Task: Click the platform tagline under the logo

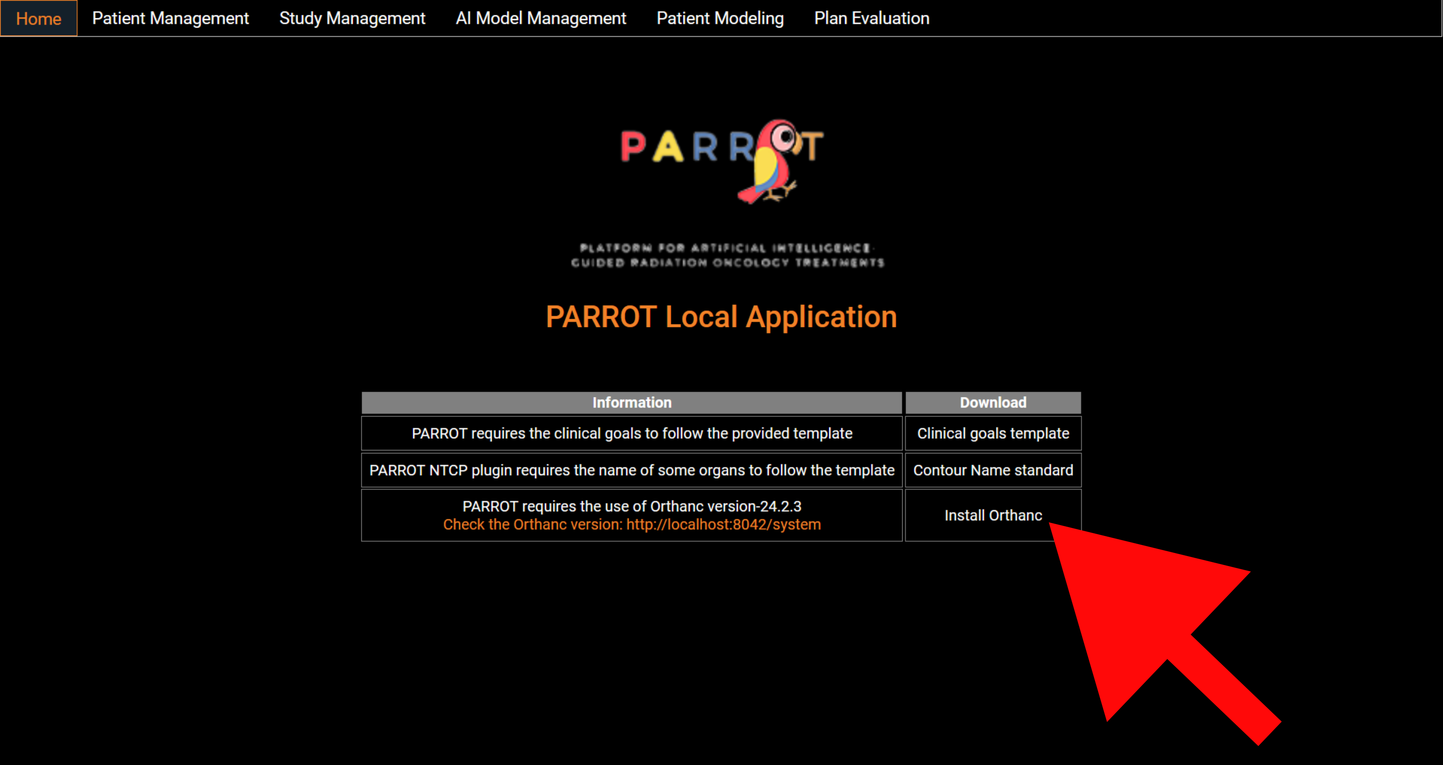Action: (727, 255)
